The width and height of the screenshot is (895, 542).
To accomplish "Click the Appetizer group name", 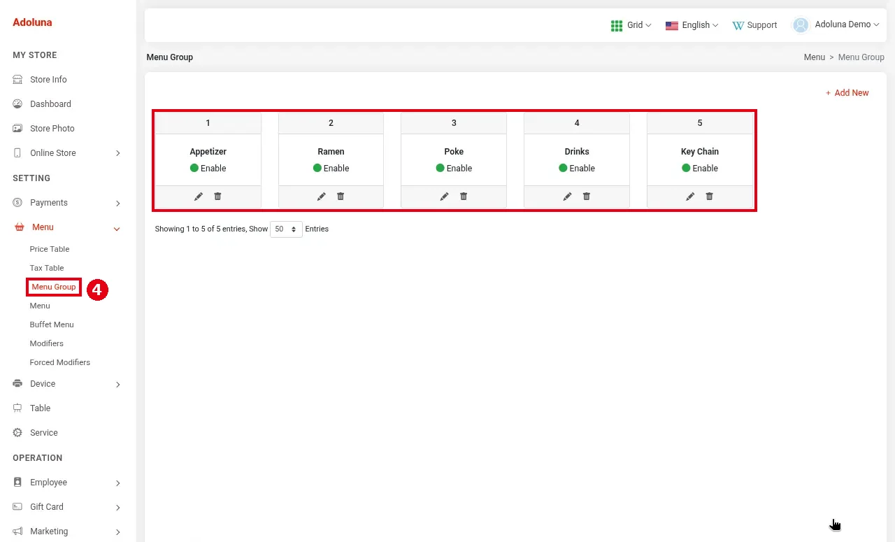I will 208,152.
